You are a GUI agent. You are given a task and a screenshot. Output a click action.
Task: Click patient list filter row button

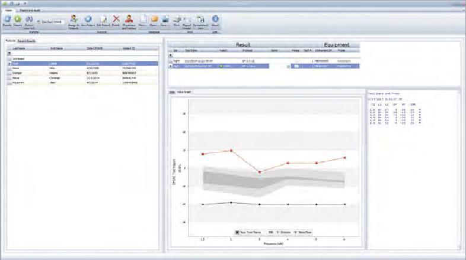[x=9, y=53]
